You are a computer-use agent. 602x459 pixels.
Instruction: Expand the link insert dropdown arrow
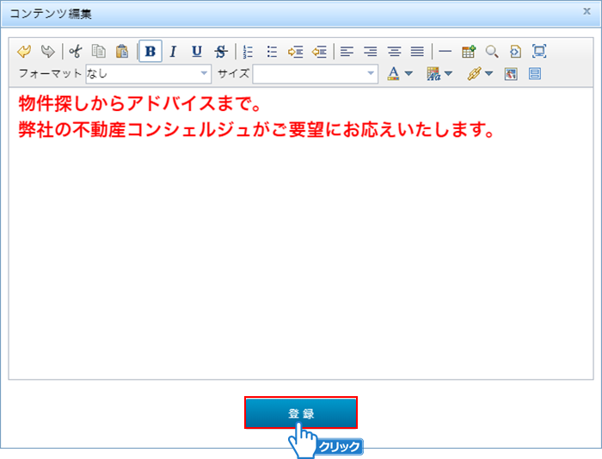(488, 74)
